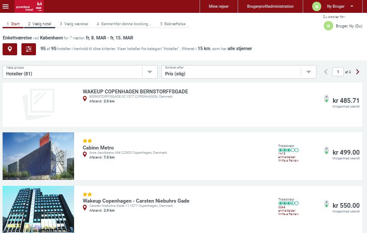Image resolution: width=367 pixels, height=233 pixels.
Task: Go to next results page arrow
Action: click(358, 72)
